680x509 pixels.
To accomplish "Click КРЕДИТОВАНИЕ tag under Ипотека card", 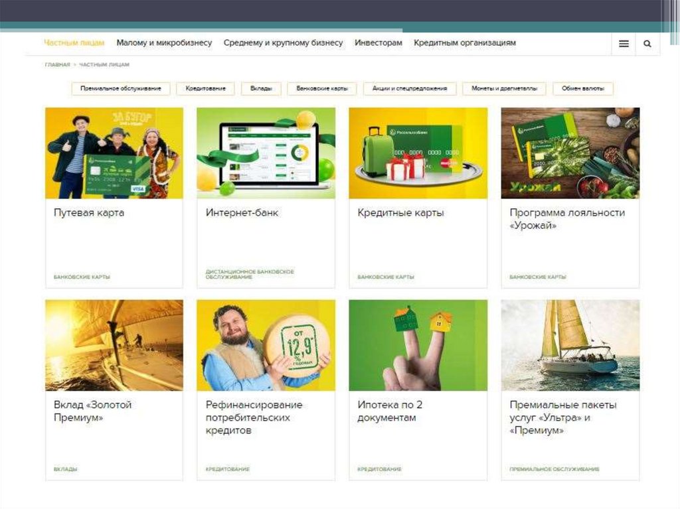I will point(379,469).
